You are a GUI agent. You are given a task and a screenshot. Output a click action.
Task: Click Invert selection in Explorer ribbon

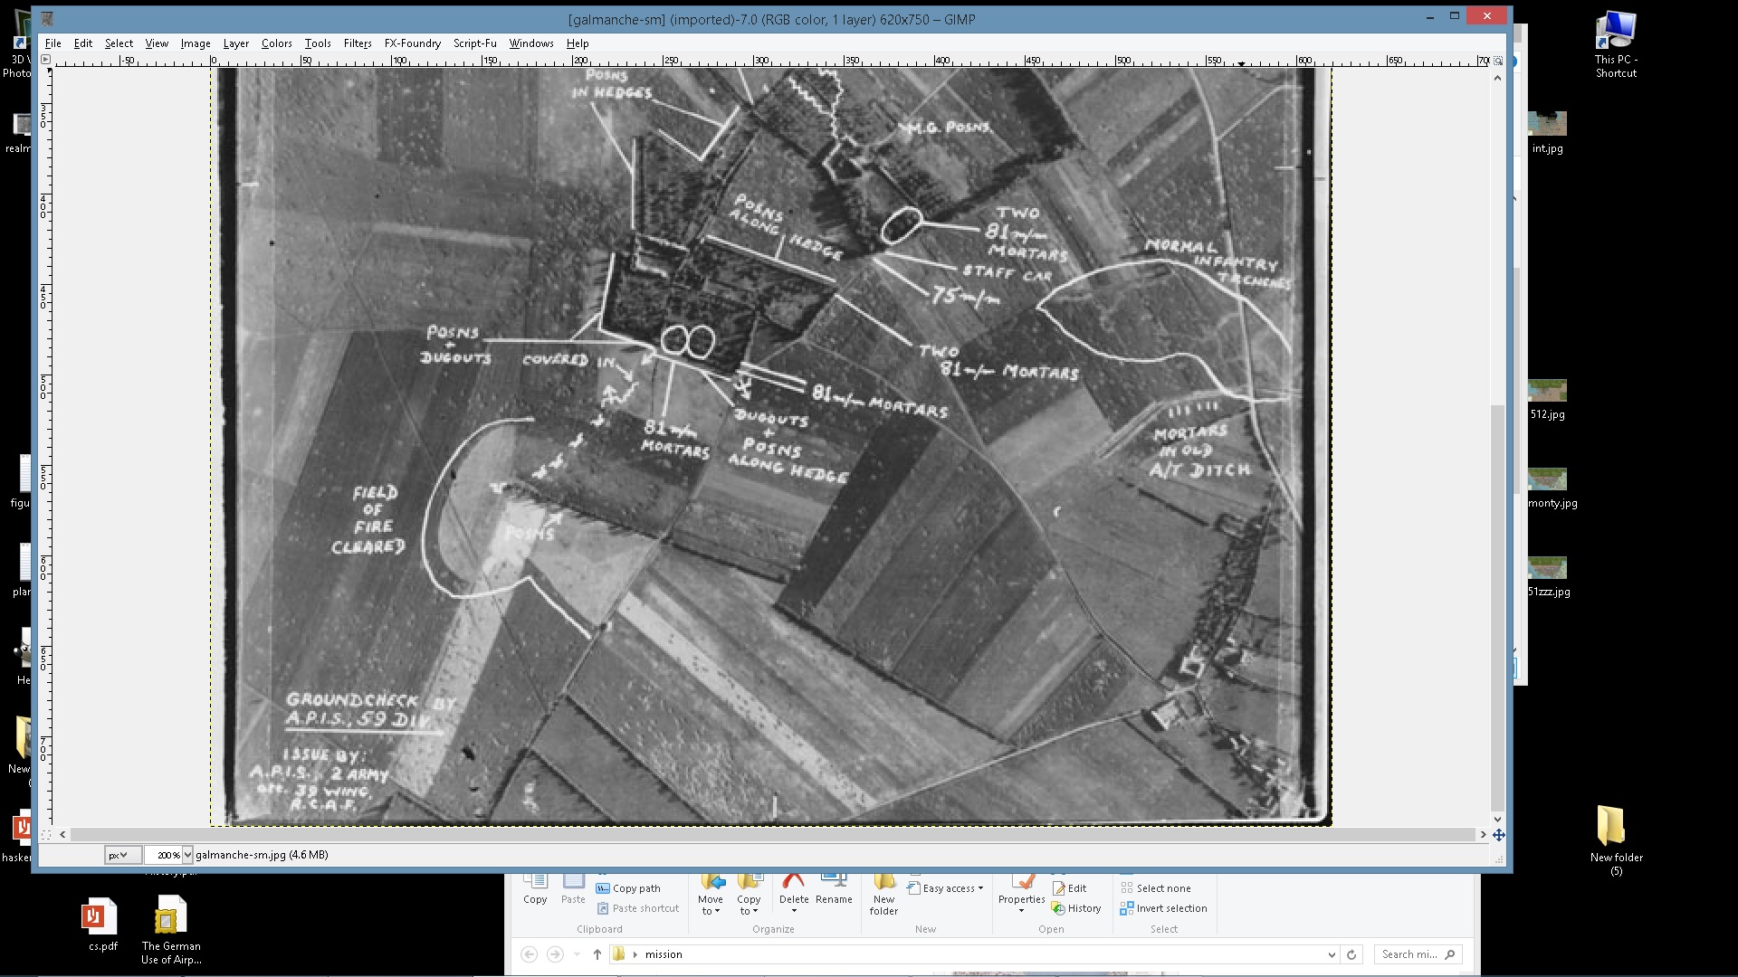(x=1163, y=908)
